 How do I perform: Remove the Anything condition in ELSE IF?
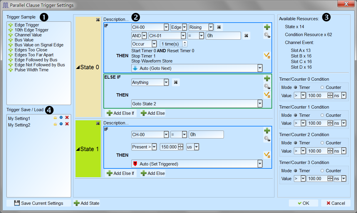(176, 82)
